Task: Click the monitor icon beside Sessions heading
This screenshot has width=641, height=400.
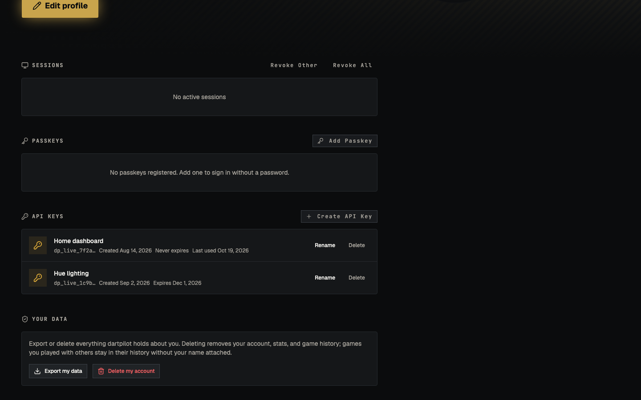Action: click(x=25, y=65)
